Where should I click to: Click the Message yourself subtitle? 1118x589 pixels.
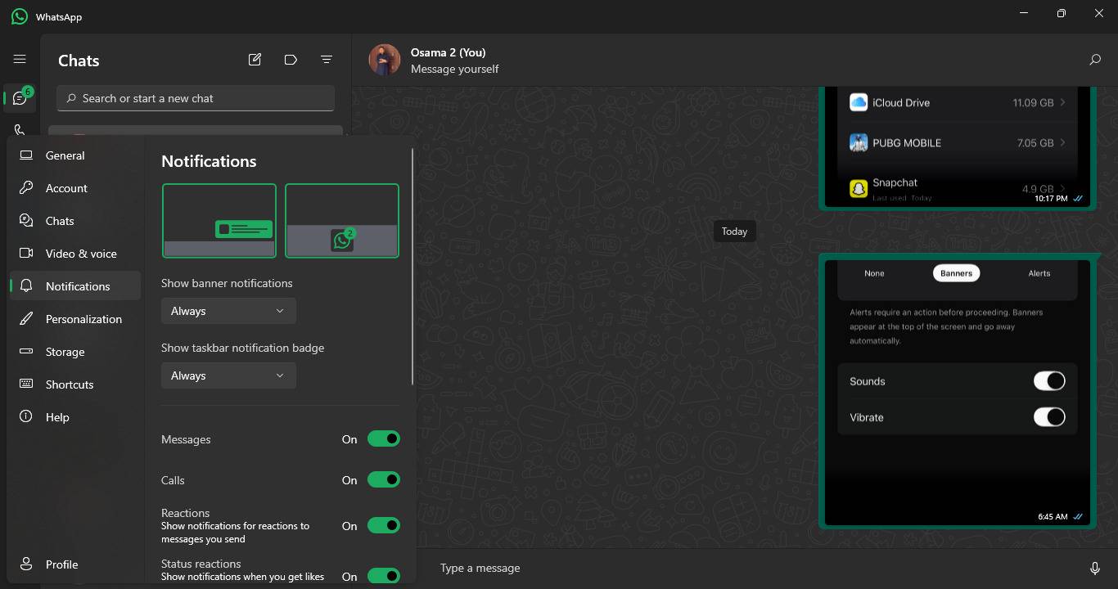click(x=455, y=69)
